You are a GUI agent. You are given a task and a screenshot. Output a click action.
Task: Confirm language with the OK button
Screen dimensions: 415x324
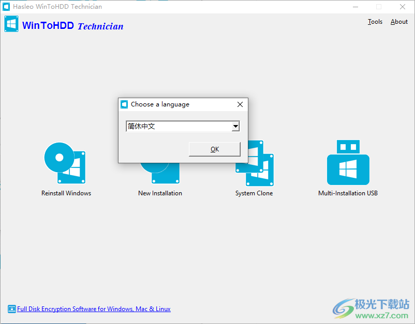pos(215,149)
